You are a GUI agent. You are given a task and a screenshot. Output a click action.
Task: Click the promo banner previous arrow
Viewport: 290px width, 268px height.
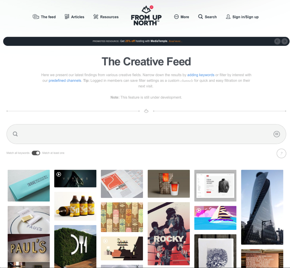(x=277, y=41)
